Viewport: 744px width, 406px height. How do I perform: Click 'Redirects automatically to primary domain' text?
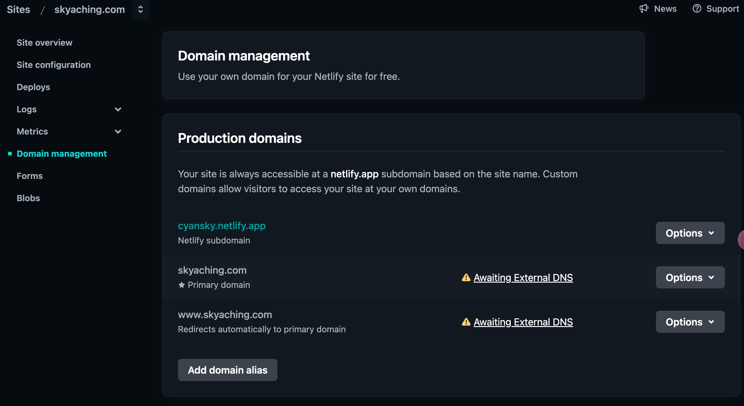point(262,329)
